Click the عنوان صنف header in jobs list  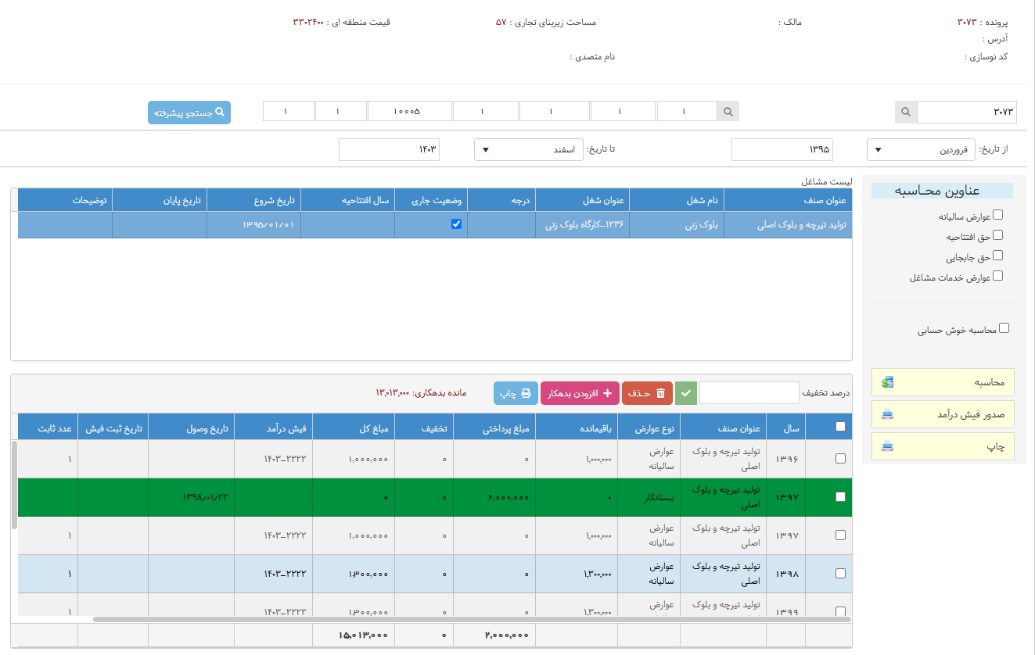(788, 200)
